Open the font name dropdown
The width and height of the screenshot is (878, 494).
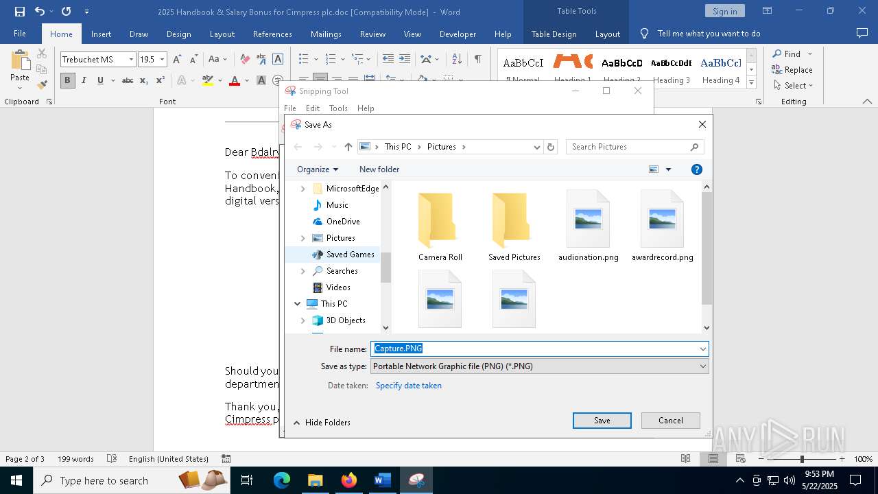pyautogui.click(x=131, y=60)
